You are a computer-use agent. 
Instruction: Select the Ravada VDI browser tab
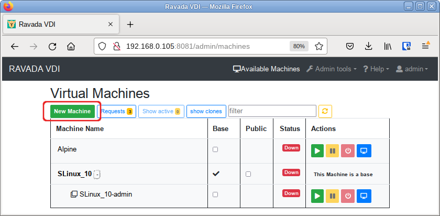click(61, 25)
